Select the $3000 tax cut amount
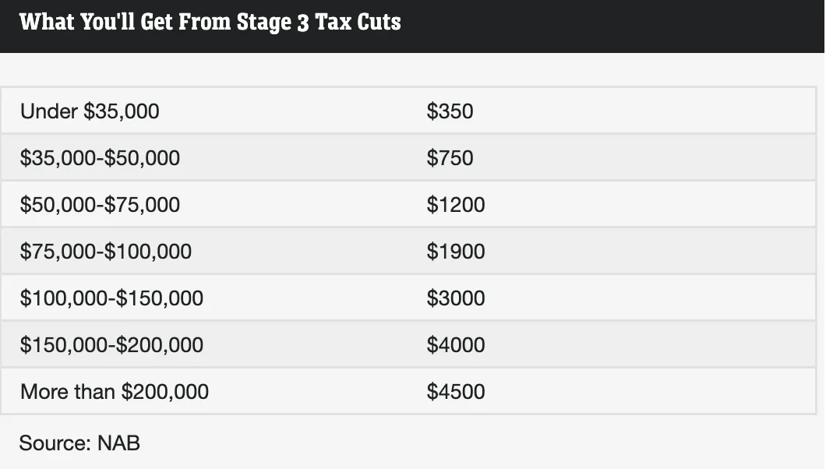 456,298
